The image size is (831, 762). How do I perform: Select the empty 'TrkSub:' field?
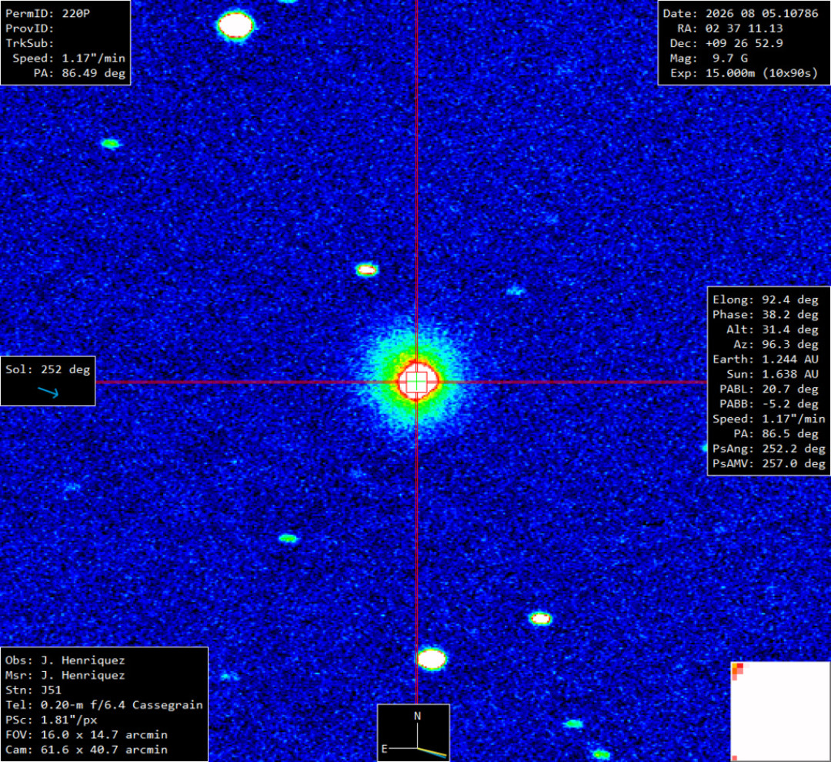coord(30,43)
